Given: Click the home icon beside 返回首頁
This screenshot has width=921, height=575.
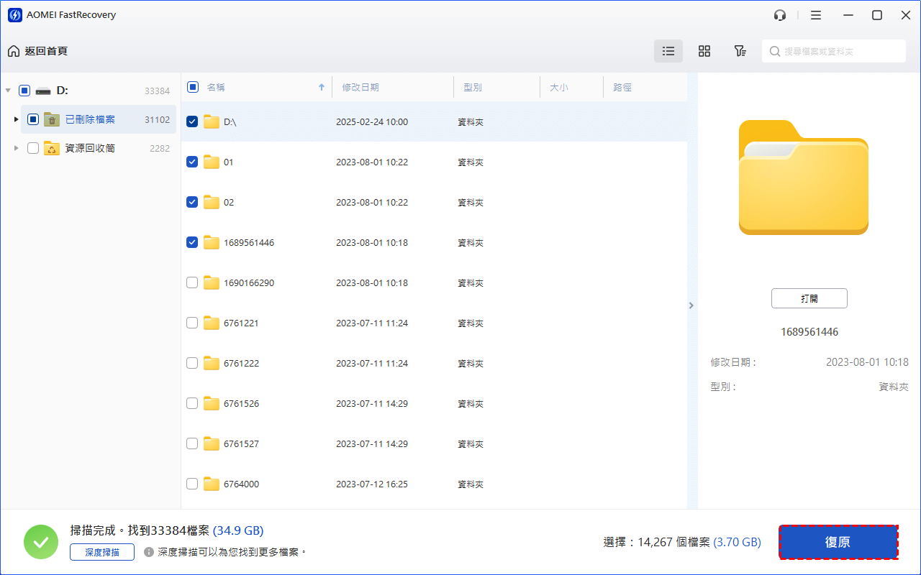Looking at the screenshot, I should click(14, 51).
